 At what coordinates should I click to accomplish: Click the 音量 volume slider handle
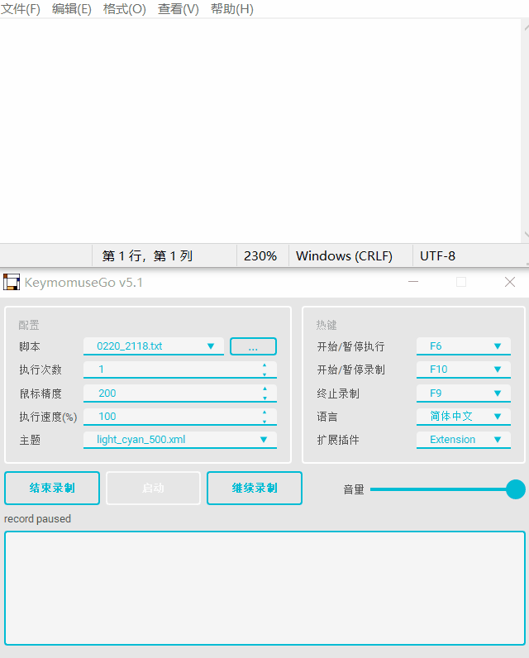pyautogui.click(x=516, y=489)
